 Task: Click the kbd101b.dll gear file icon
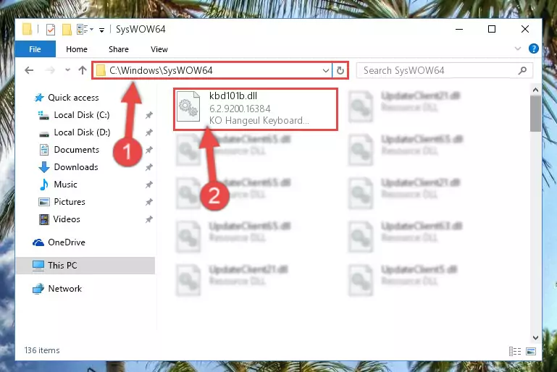click(188, 106)
